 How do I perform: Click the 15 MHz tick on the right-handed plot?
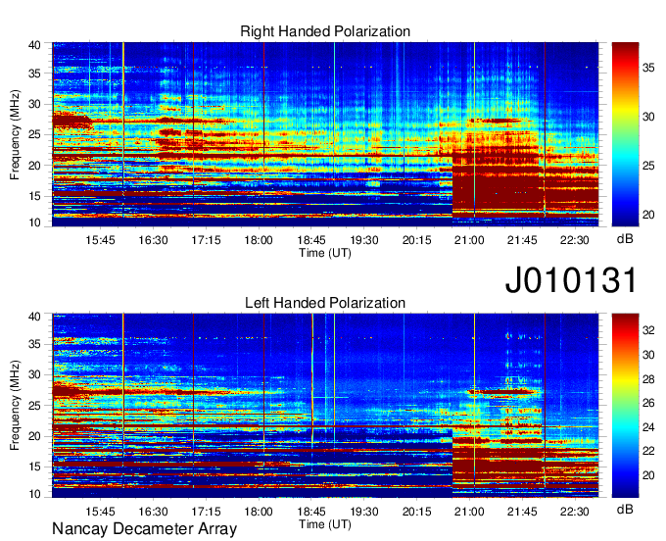click(x=34, y=196)
